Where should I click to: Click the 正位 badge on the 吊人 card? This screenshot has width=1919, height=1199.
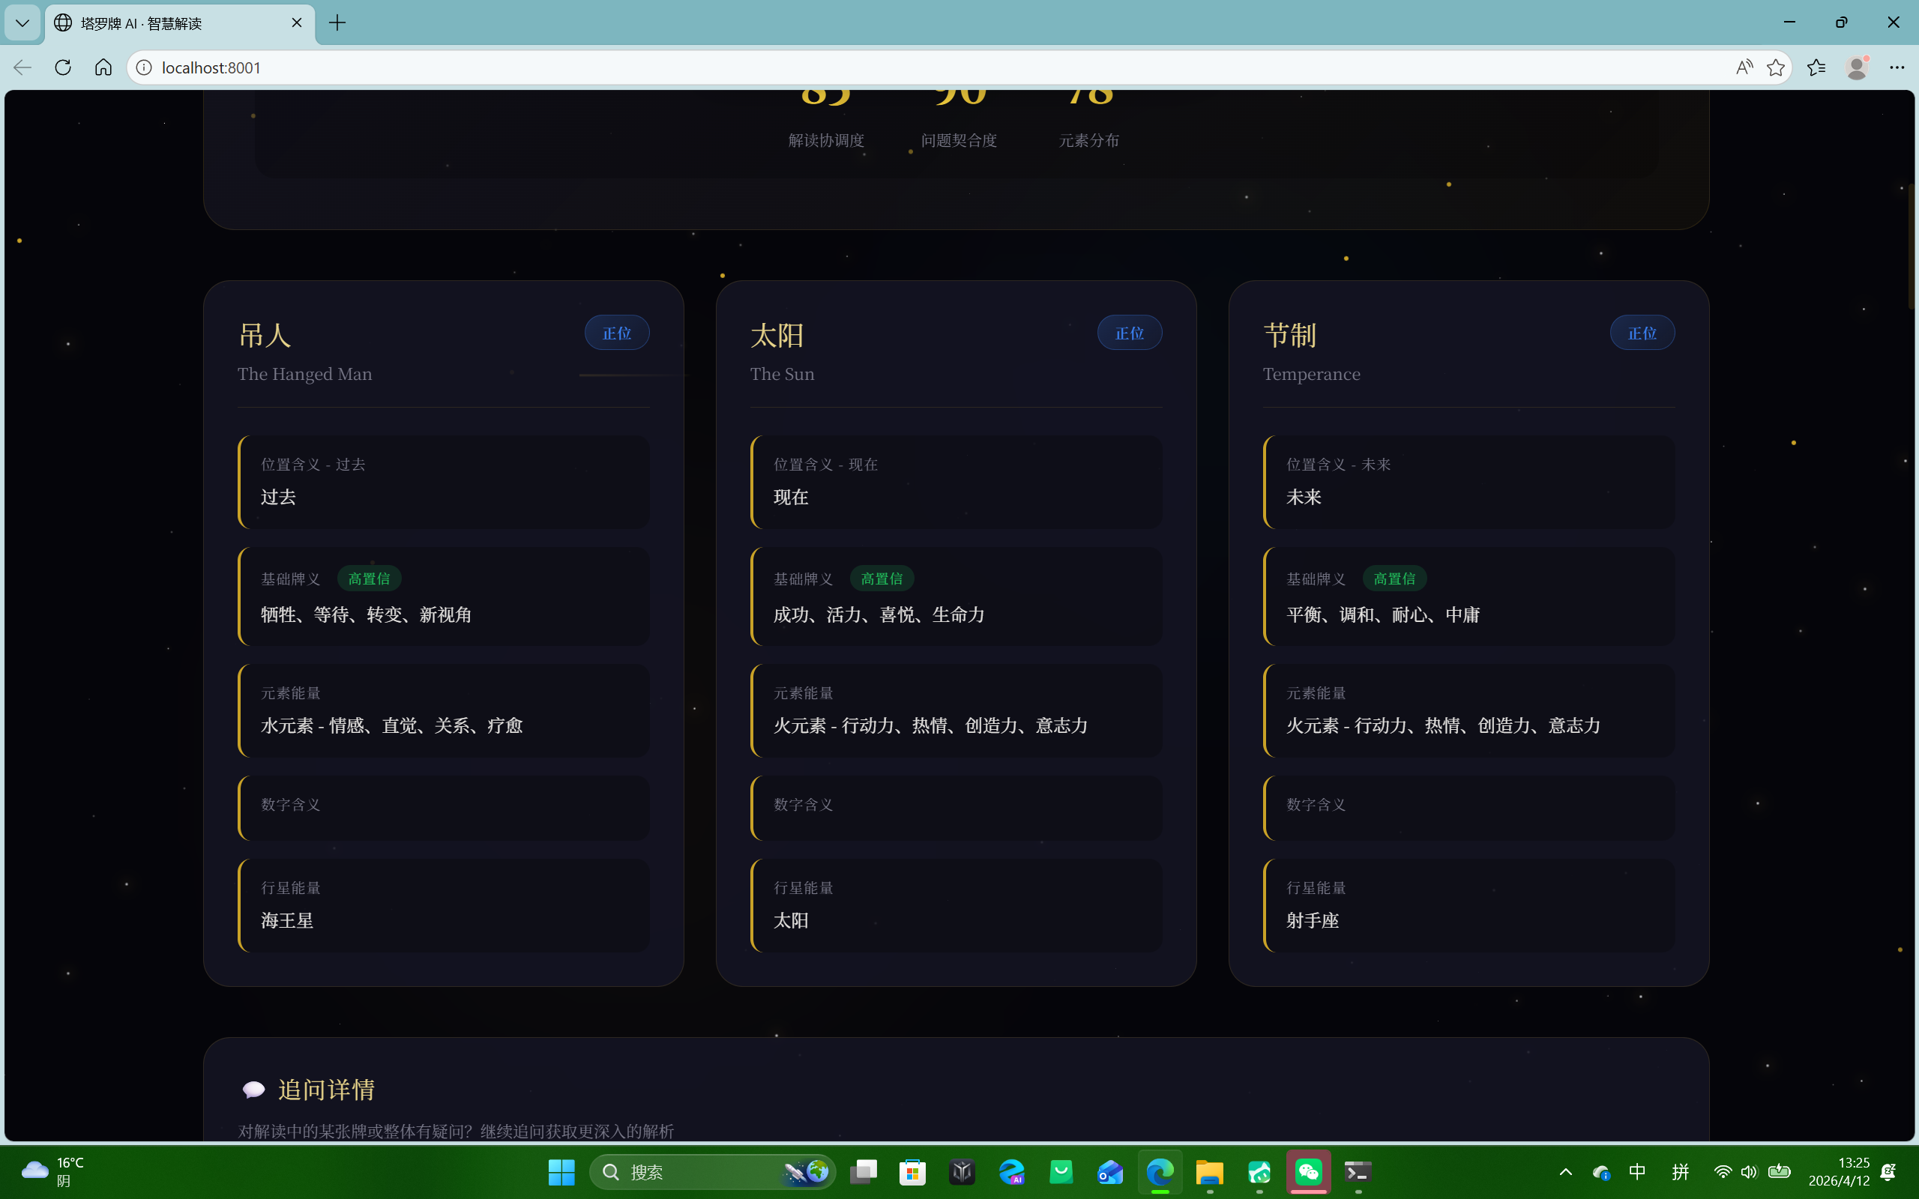(617, 333)
